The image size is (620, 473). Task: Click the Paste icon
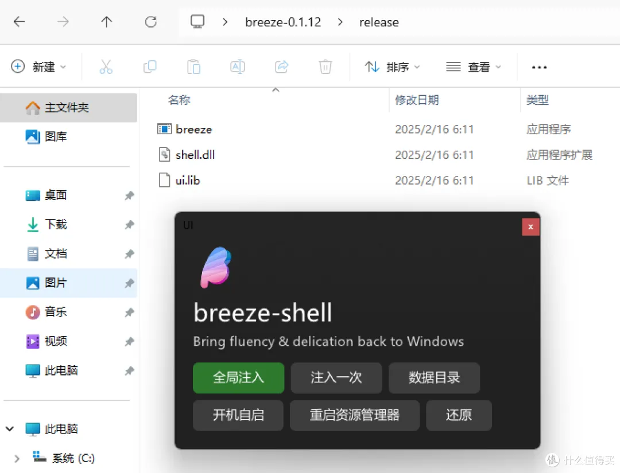point(193,67)
